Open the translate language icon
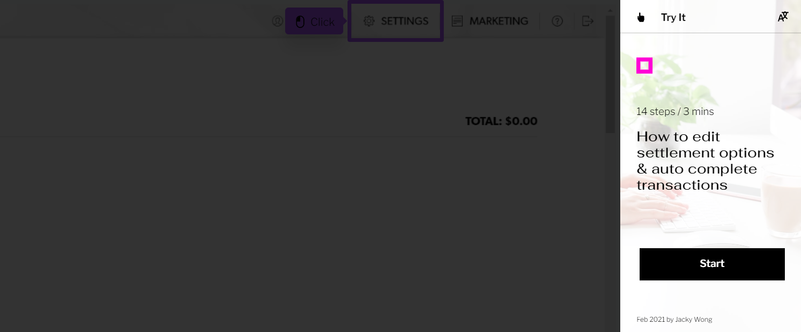801x332 pixels. pos(783,17)
